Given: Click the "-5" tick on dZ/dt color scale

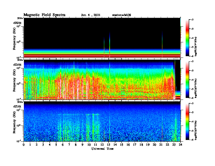Looking at the screenshot, I should coord(192,131).
